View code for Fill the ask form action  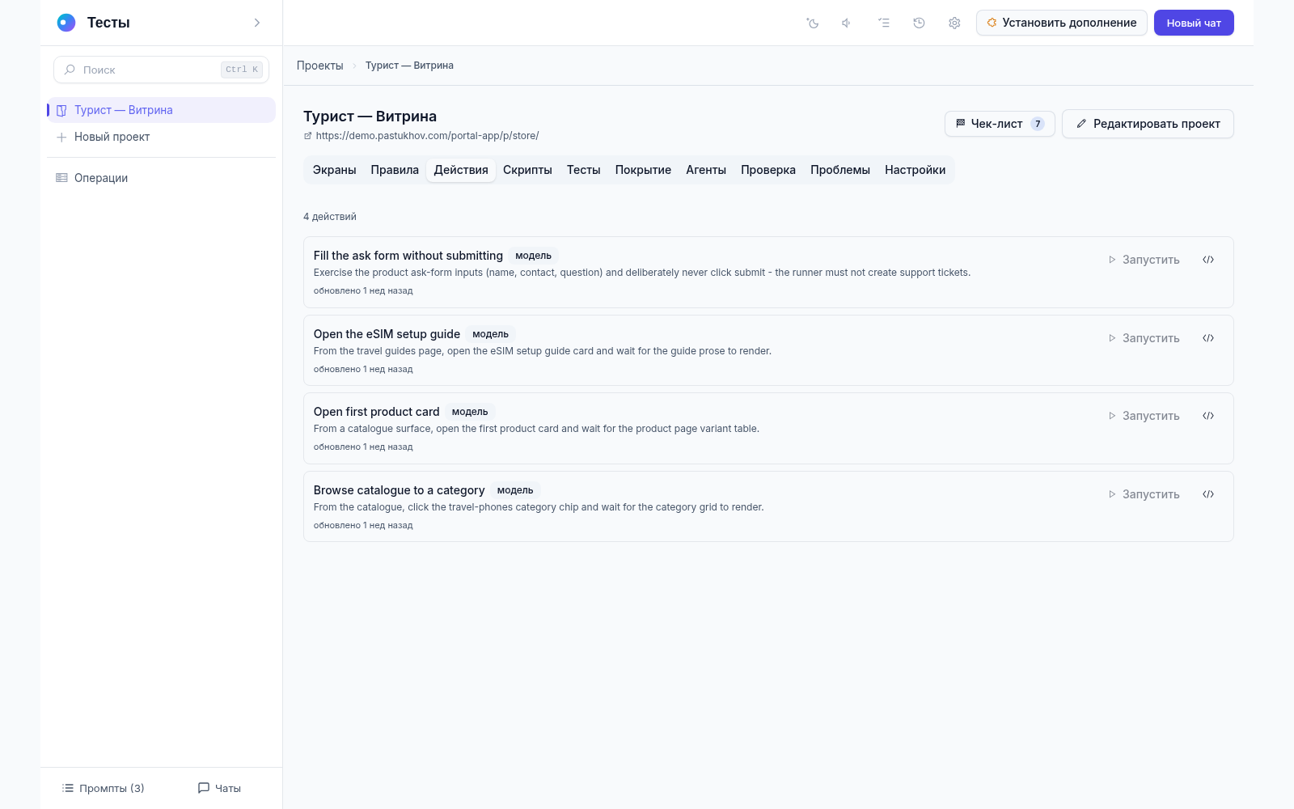(x=1208, y=260)
